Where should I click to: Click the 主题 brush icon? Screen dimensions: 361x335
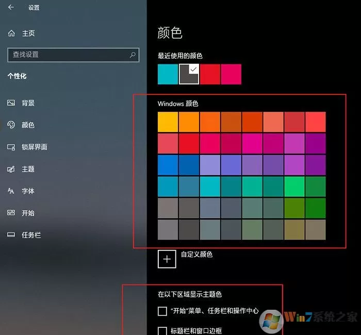pos(11,169)
